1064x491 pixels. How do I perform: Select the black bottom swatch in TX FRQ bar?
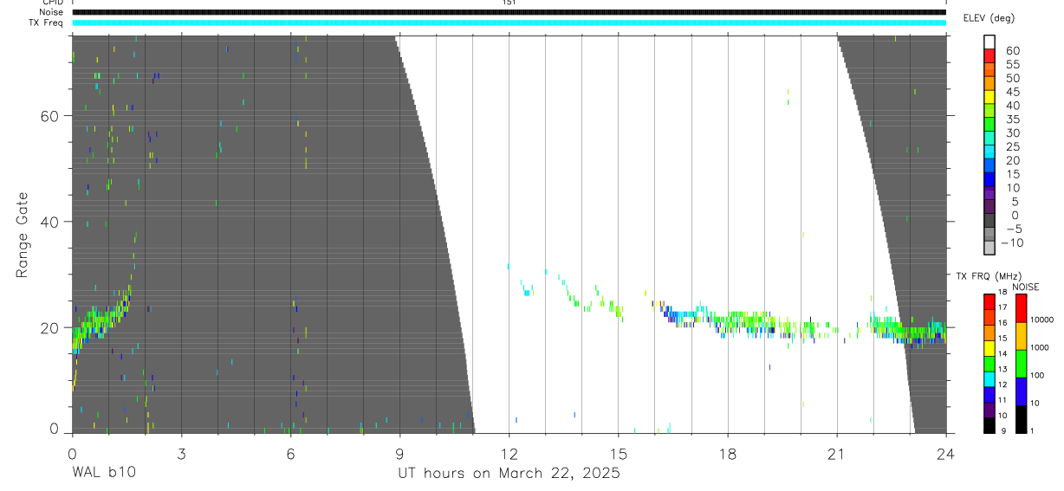coord(989,425)
